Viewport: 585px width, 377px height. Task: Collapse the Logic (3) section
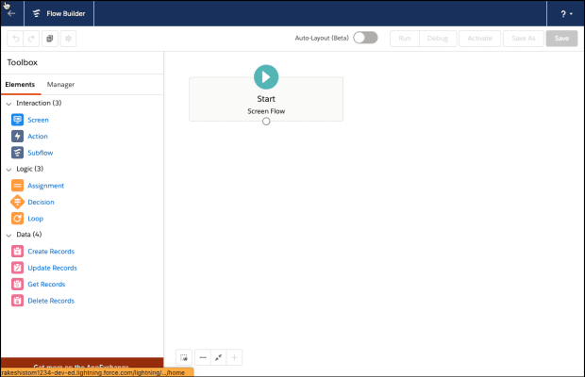(x=8, y=169)
